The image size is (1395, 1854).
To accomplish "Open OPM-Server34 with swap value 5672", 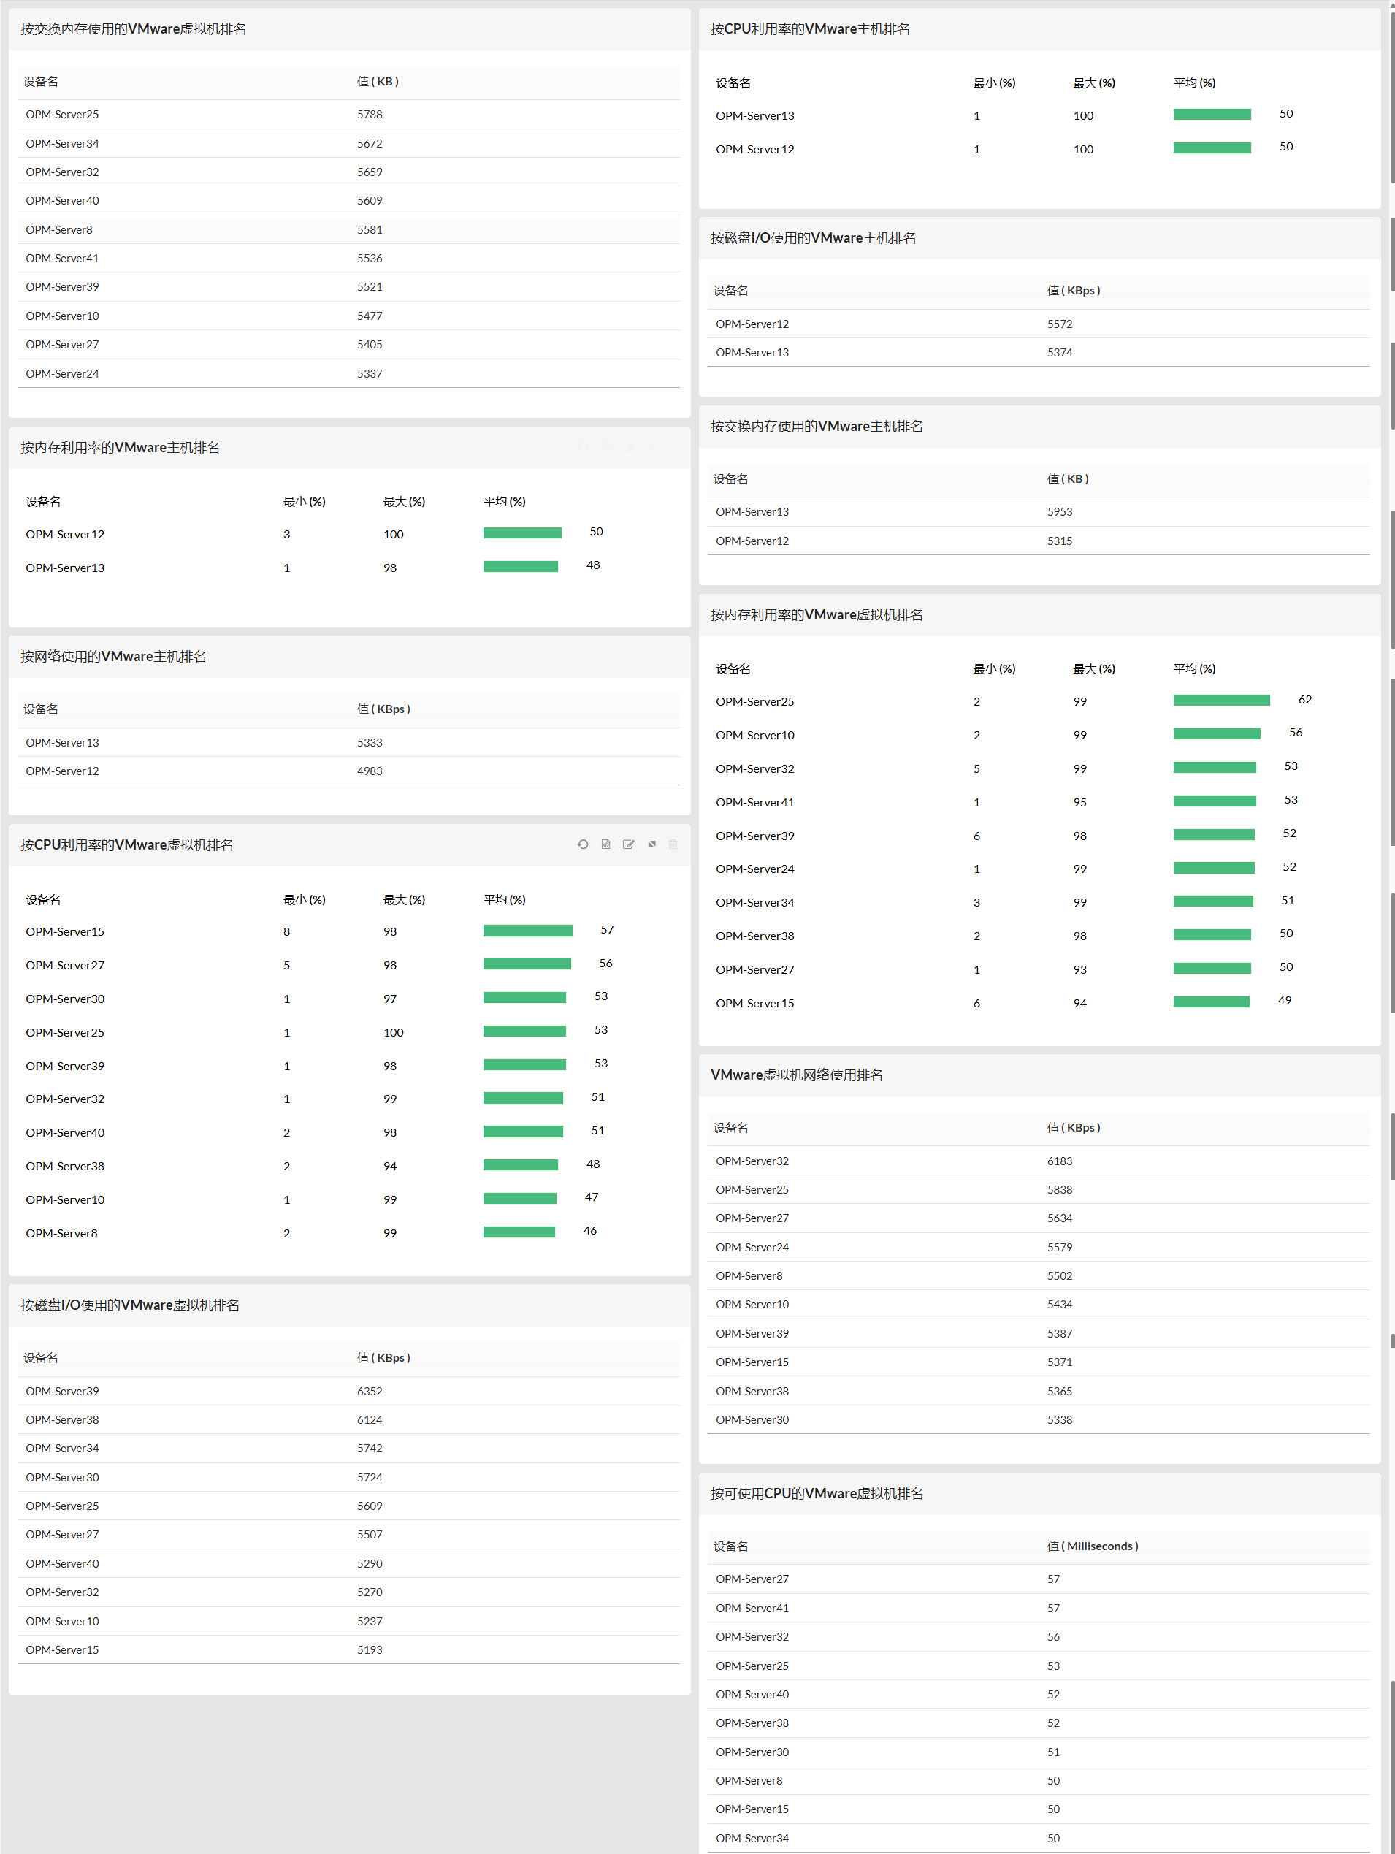I will (62, 143).
